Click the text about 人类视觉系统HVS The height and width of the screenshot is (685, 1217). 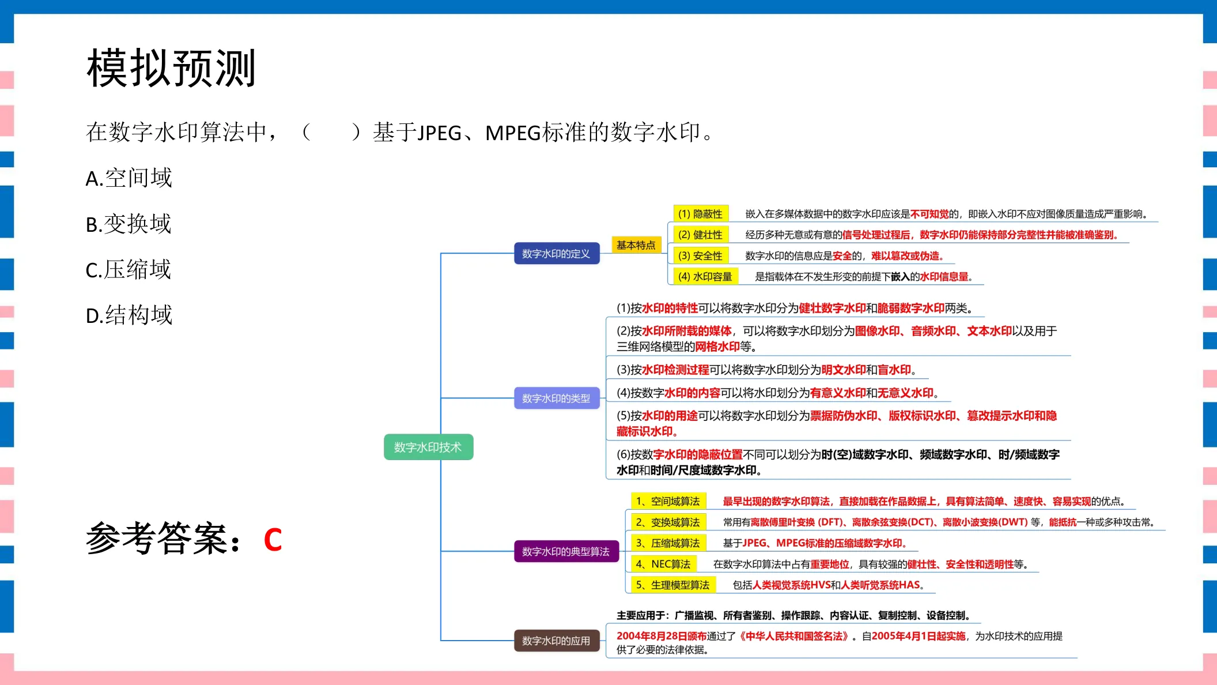tap(829, 585)
